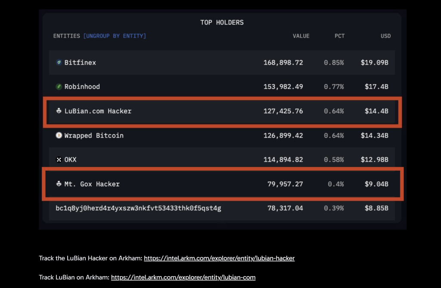Viewport: 441px width, 288px height.
Task: Open the Wrapped Bitcoin entity name
Action: click(x=94, y=135)
